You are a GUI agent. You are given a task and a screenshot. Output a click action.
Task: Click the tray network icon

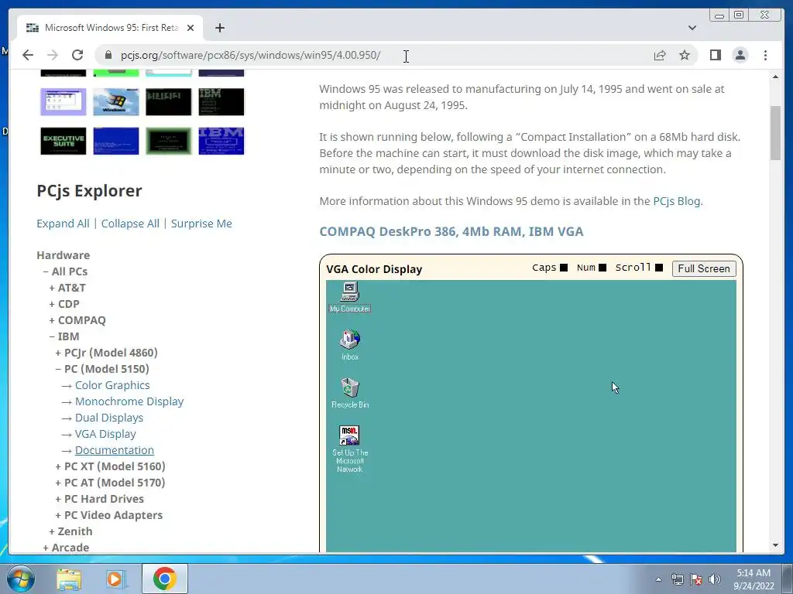pos(677,579)
